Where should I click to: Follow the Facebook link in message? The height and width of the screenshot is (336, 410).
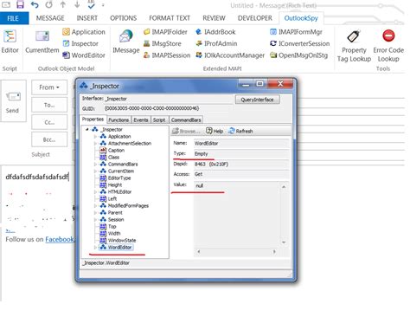point(60,239)
